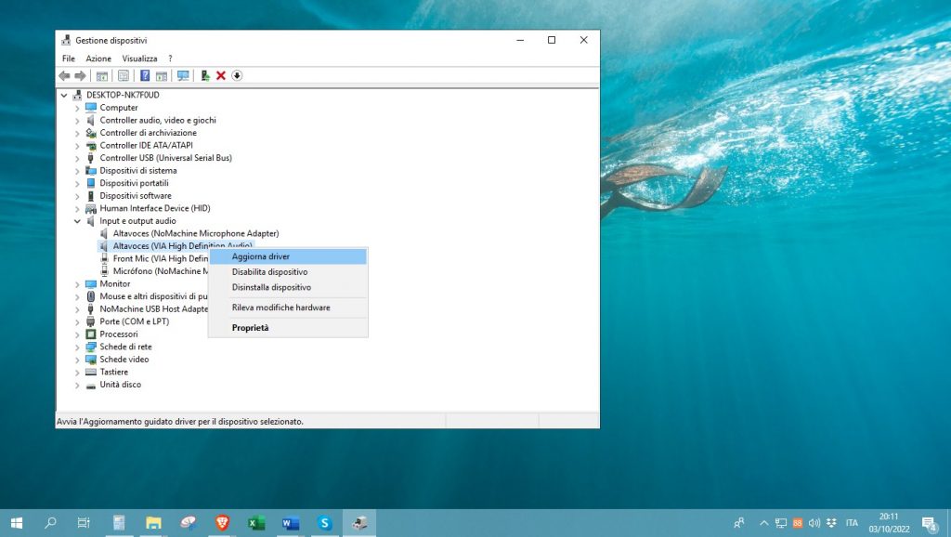Open the Azione menu
This screenshot has width=951, height=537.
click(x=98, y=59)
